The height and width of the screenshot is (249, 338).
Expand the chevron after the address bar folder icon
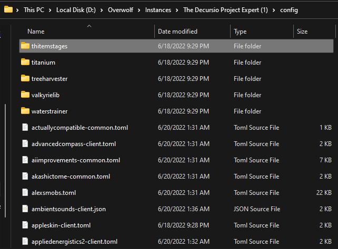click(x=17, y=10)
